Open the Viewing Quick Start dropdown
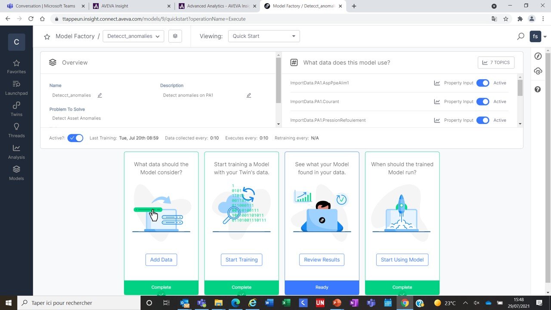This screenshot has width=551, height=310. 264,36
